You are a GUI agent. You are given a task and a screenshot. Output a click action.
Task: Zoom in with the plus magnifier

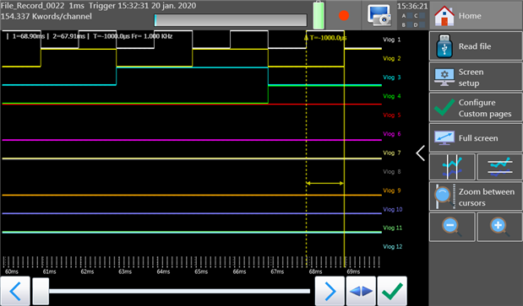(x=499, y=227)
